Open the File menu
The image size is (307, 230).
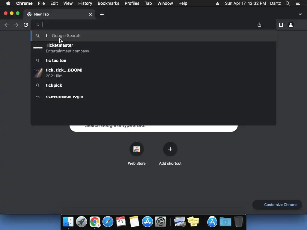(x=41, y=3)
